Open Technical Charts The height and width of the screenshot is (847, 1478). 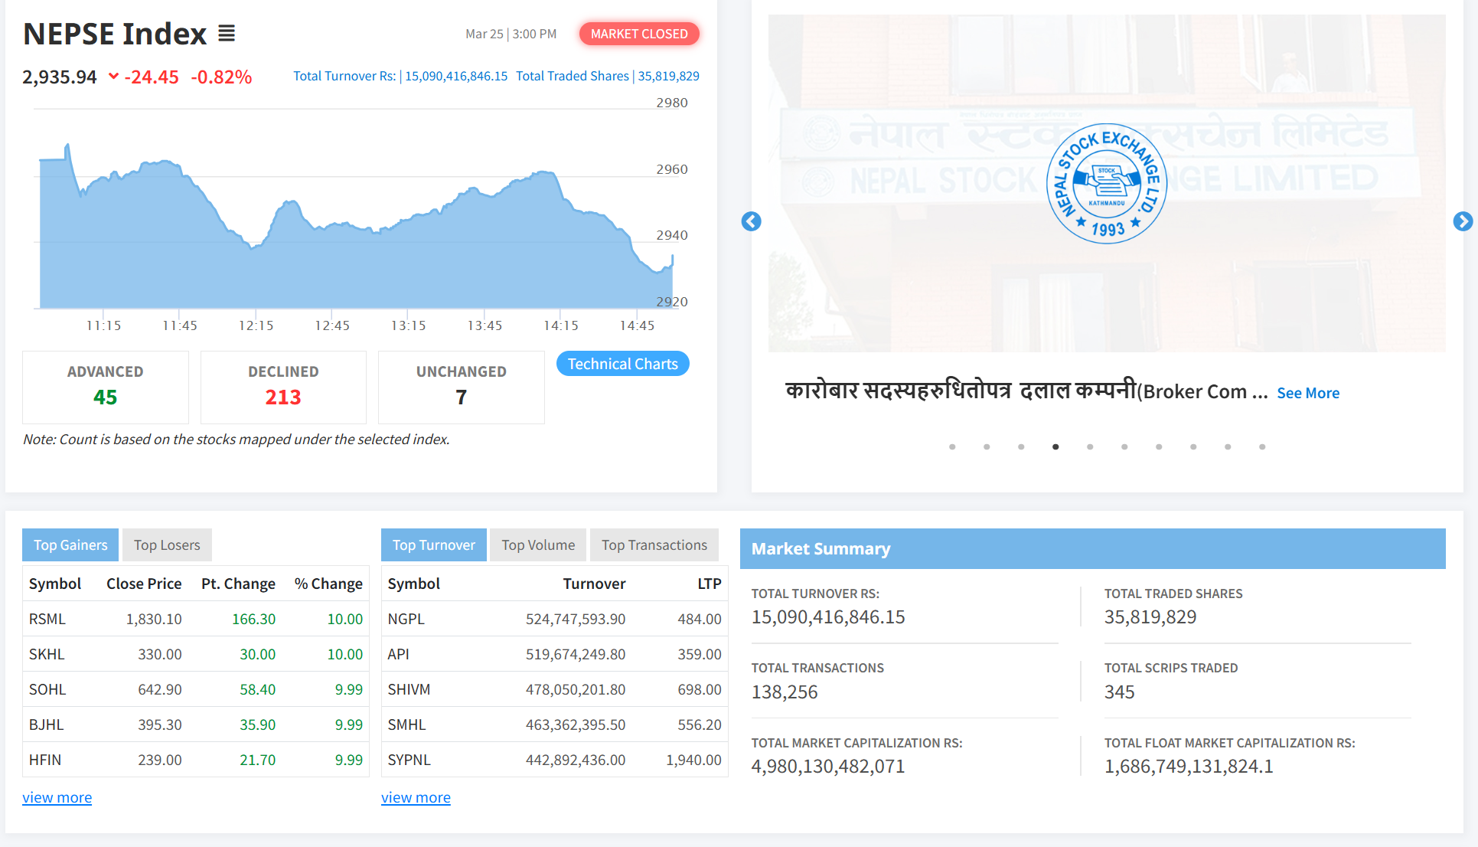pos(622,363)
